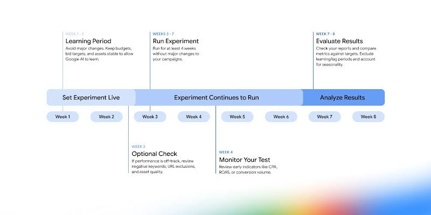Screen dimensions: 431x215
Task: Select the Week 7 pill
Action: pos(325,117)
